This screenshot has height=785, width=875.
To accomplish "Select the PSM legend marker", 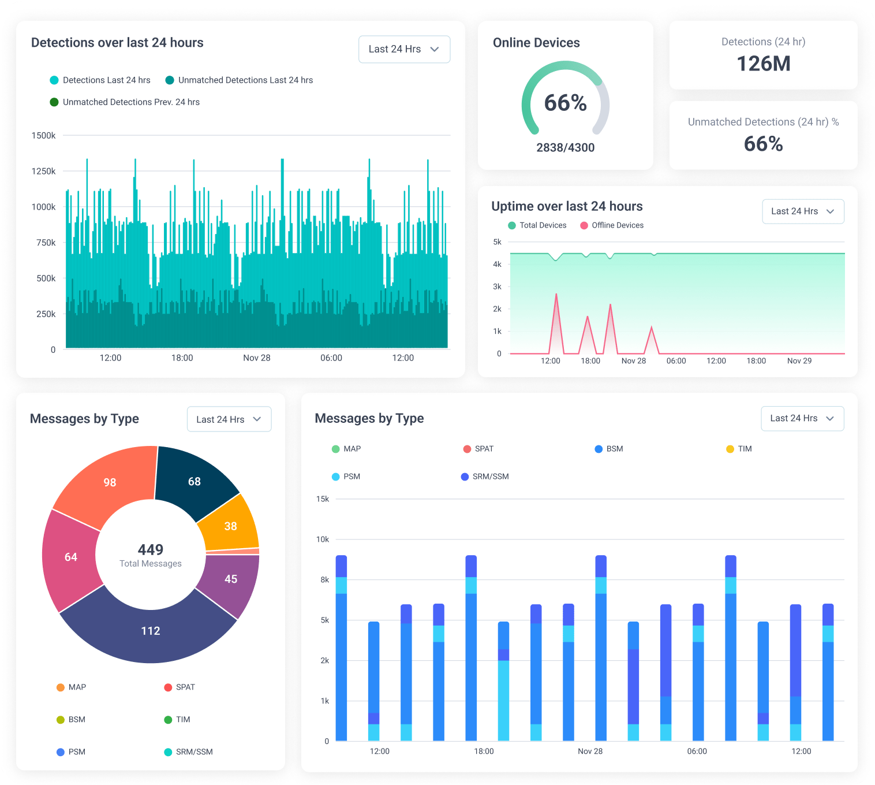I will [336, 476].
